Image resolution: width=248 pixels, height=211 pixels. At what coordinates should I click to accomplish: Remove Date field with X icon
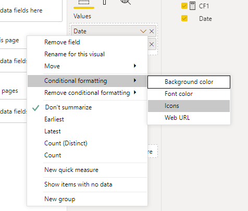click(x=152, y=31)
